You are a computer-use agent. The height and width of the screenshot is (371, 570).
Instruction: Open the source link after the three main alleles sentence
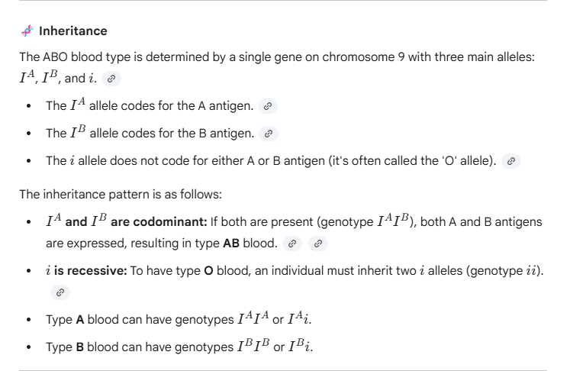pos(113,79)
